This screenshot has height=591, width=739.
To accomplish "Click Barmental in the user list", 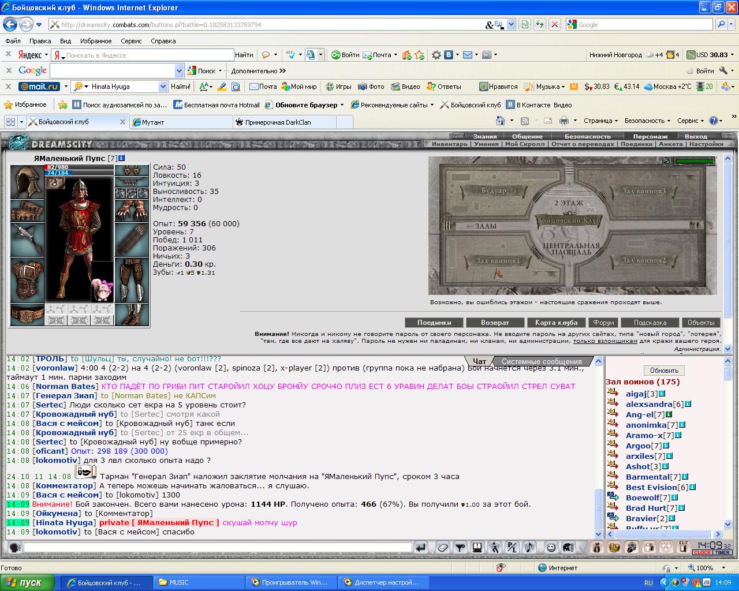I will (x=648, y=477).
